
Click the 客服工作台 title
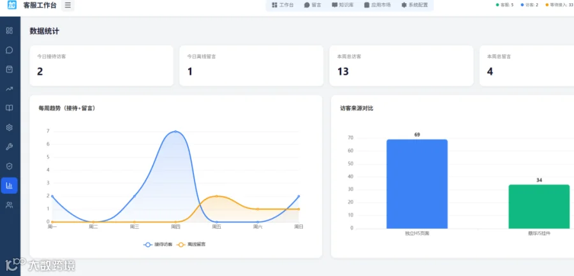[40, 5]
